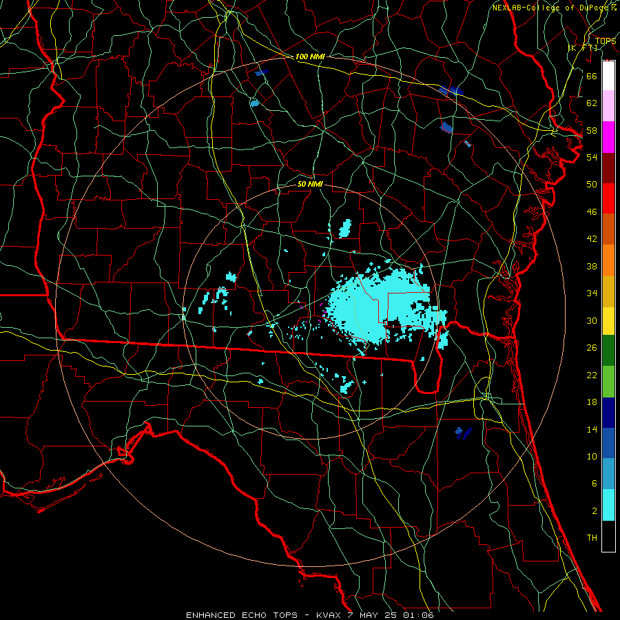Click the black TH threshold band
This screenshot has height=620, width=620.
point(608,536)
